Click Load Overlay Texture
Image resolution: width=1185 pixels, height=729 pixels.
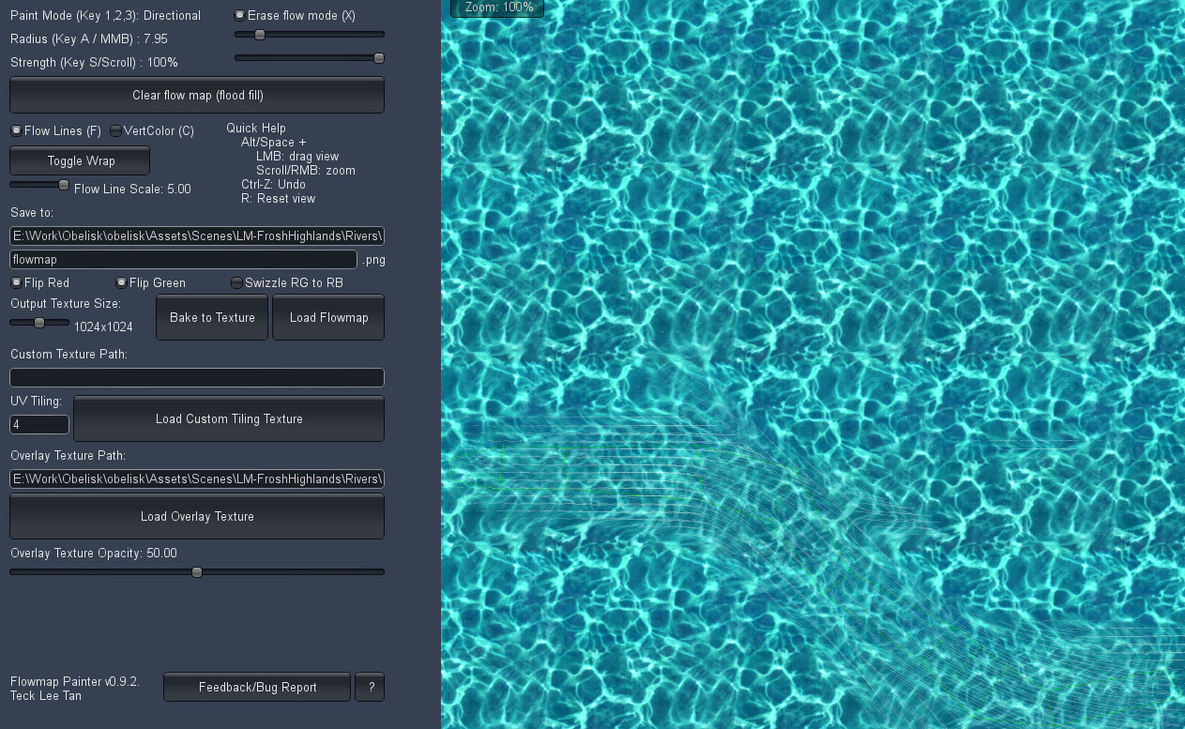pyautogui.click(x=196, y=516)
